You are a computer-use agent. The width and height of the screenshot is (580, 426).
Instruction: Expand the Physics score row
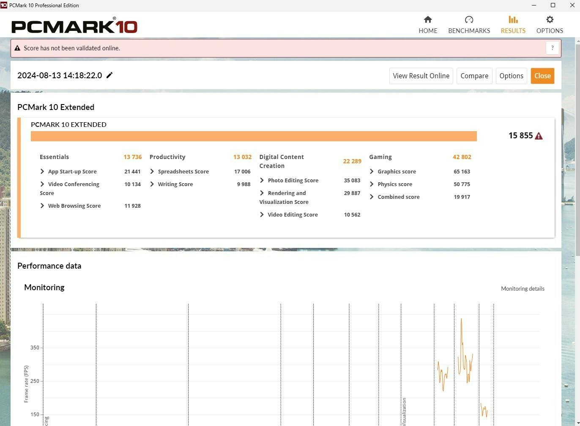pyautogui.click(x=372, y=184)
